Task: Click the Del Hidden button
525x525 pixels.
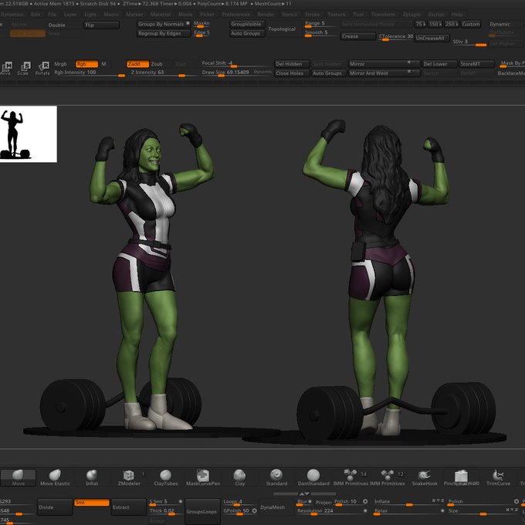Action: (292, 64)
